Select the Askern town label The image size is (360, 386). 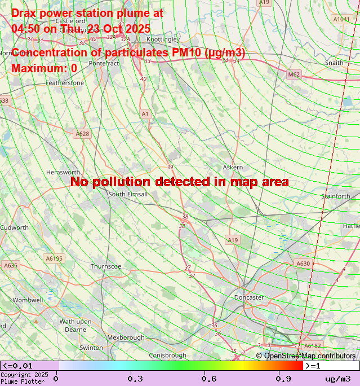coord(233,168)
